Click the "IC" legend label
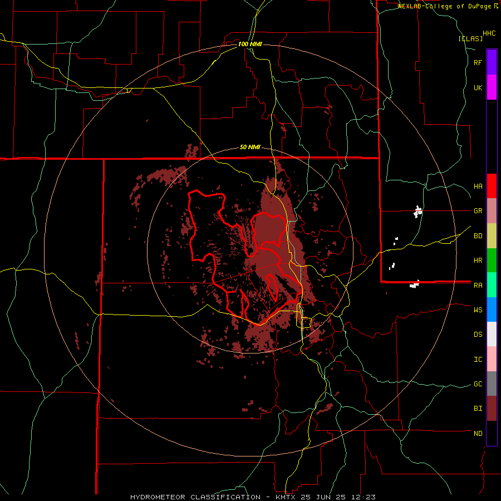The height and width of the screenshot is (501, 501). pos(478,360)
